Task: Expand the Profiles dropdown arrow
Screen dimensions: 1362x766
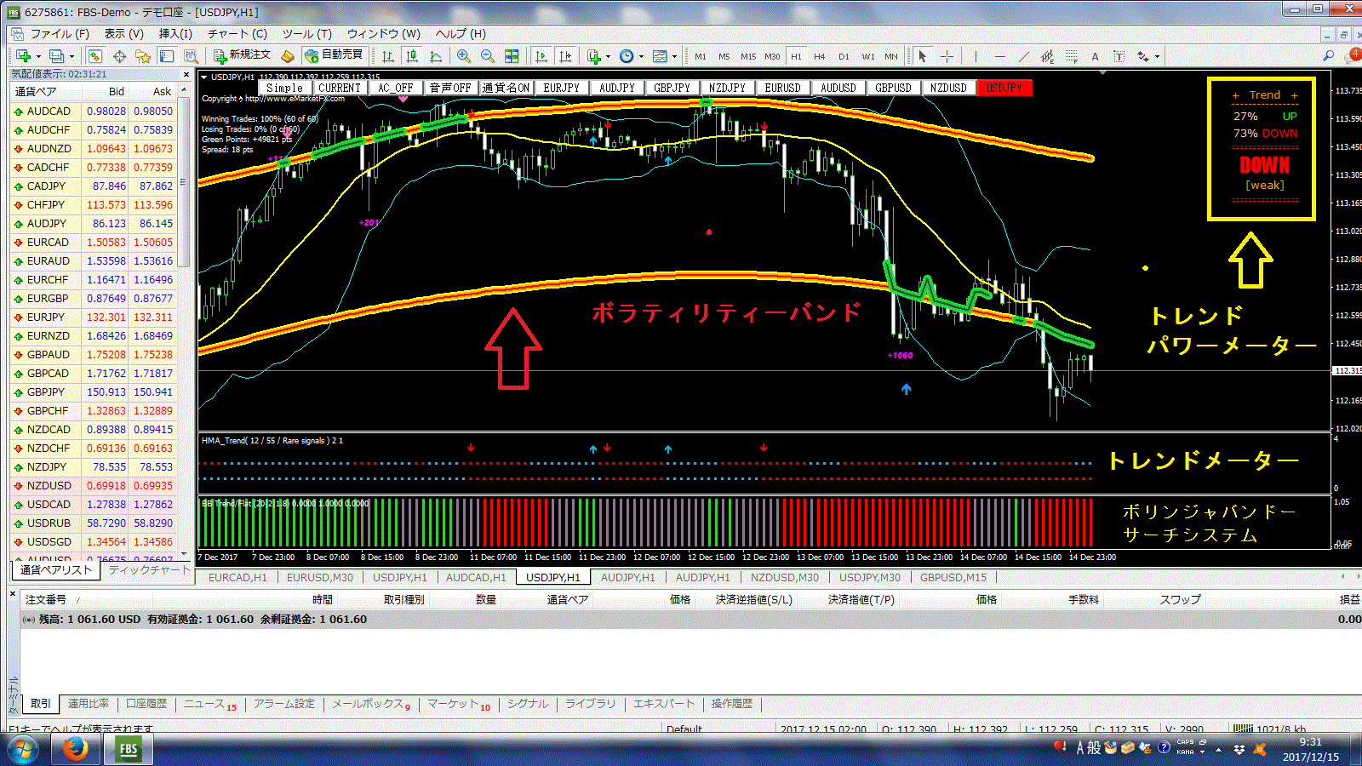Action: click(72, 57)
